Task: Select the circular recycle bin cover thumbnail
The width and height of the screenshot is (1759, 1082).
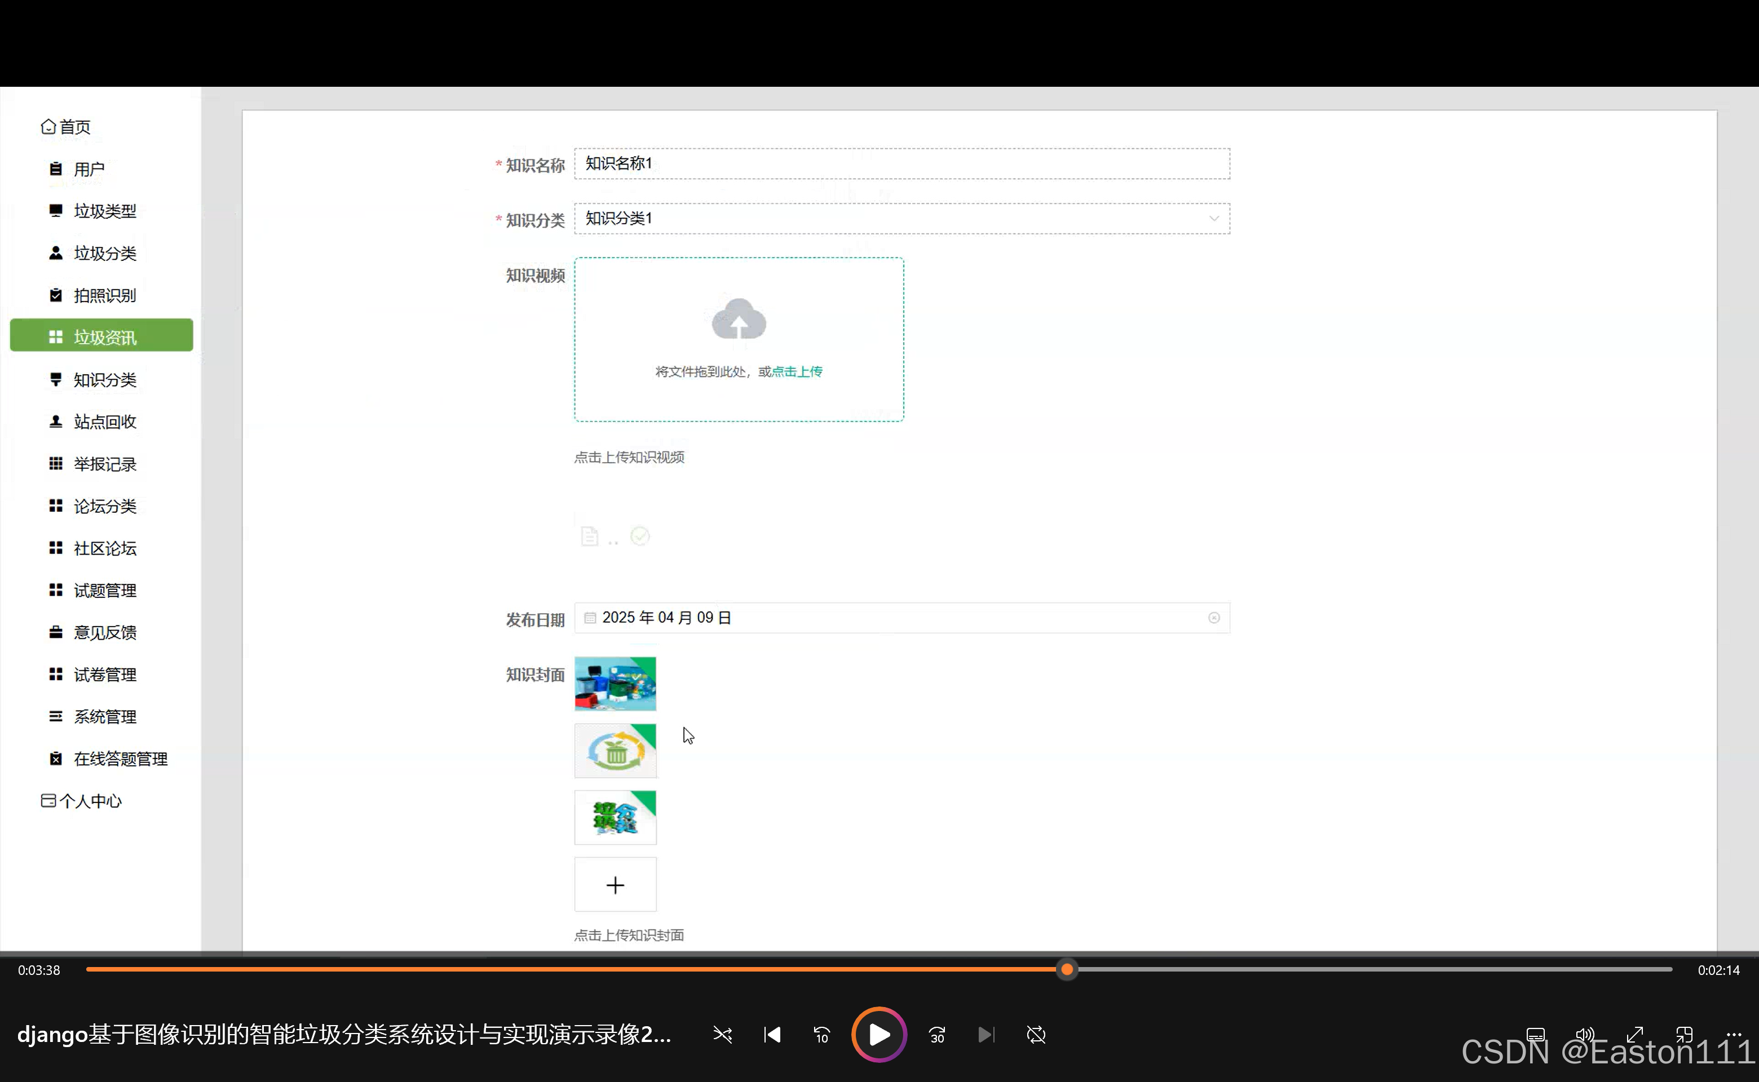Action: click(x=616, y=751)
